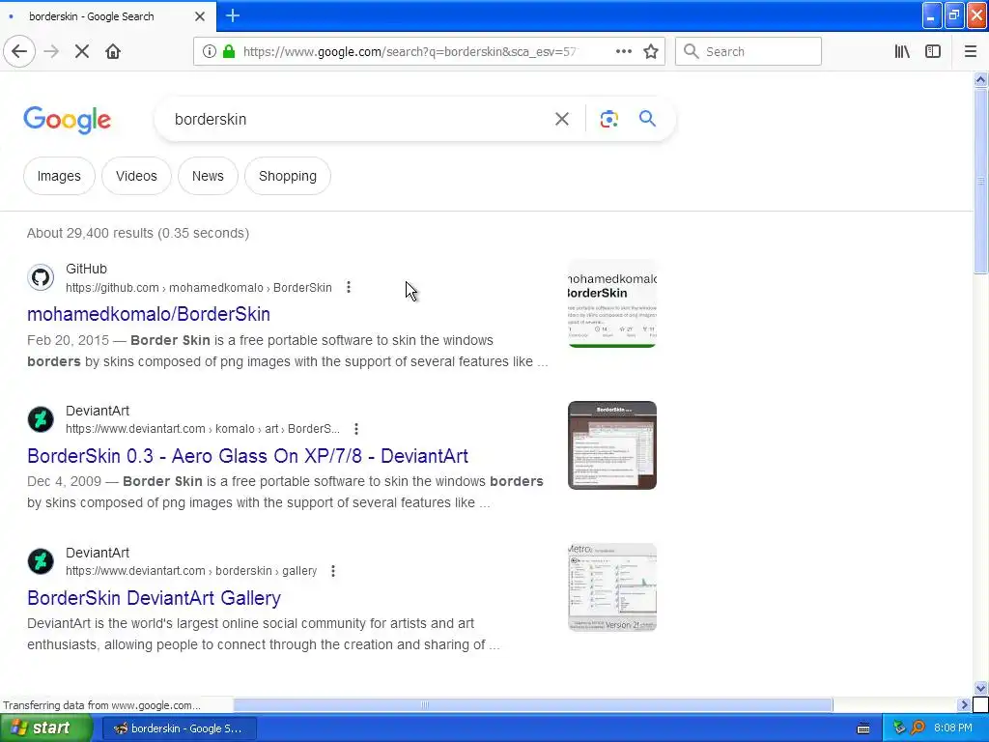Select the borderskin - Google Search browser tab
This screenshot has height=742, width=989.
tap(107, 16)
